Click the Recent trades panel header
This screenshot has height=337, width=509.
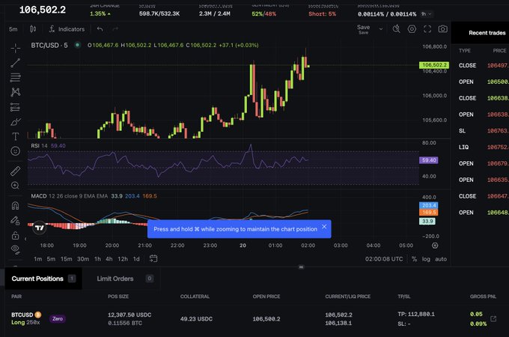pos(487,33)
